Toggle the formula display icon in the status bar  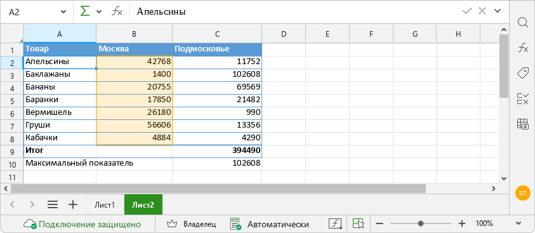click(335, 223)
